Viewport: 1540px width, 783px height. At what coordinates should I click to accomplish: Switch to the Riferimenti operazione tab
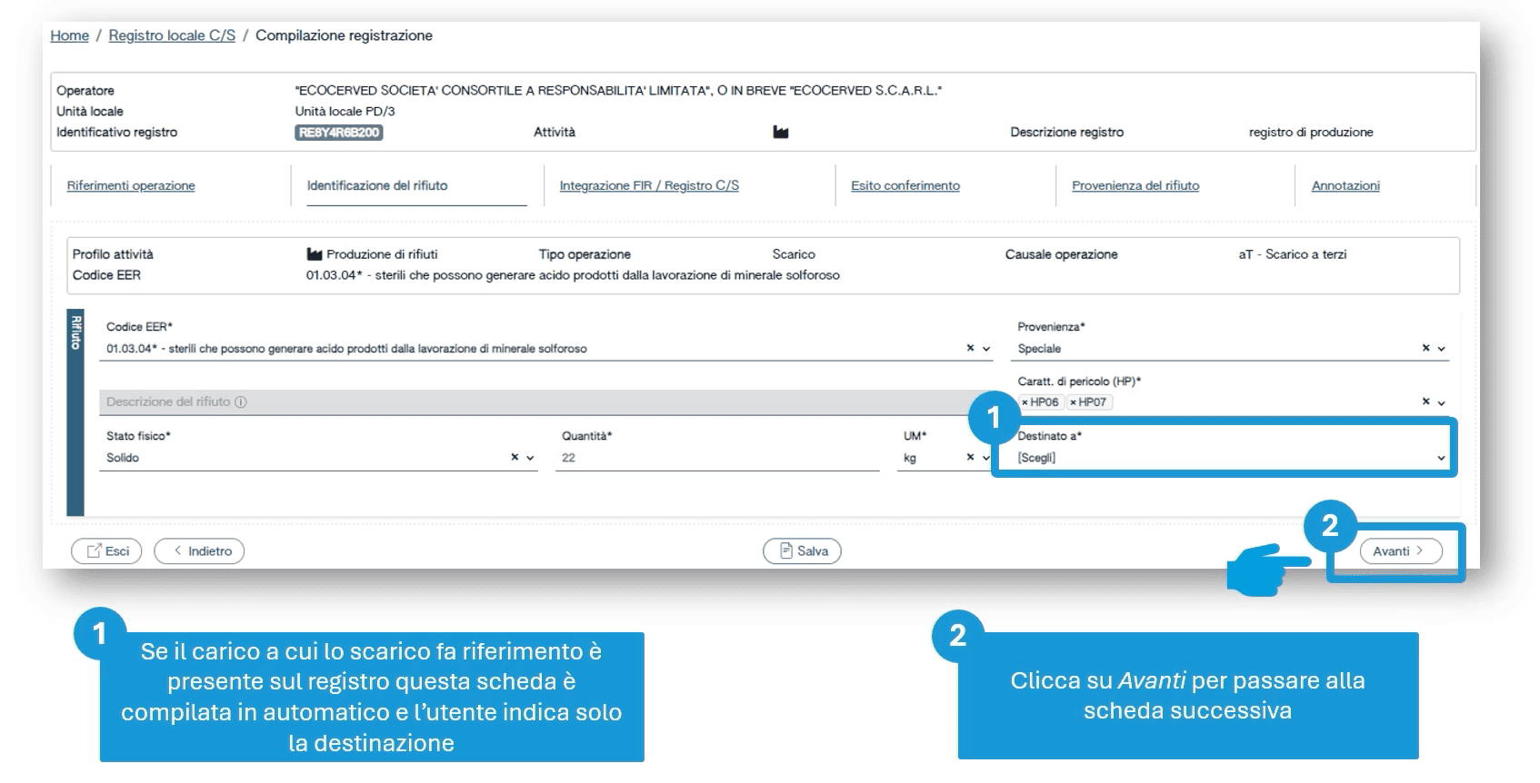(131, 185)
